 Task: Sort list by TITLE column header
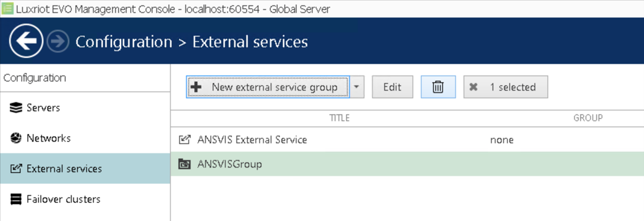(339, 118)
